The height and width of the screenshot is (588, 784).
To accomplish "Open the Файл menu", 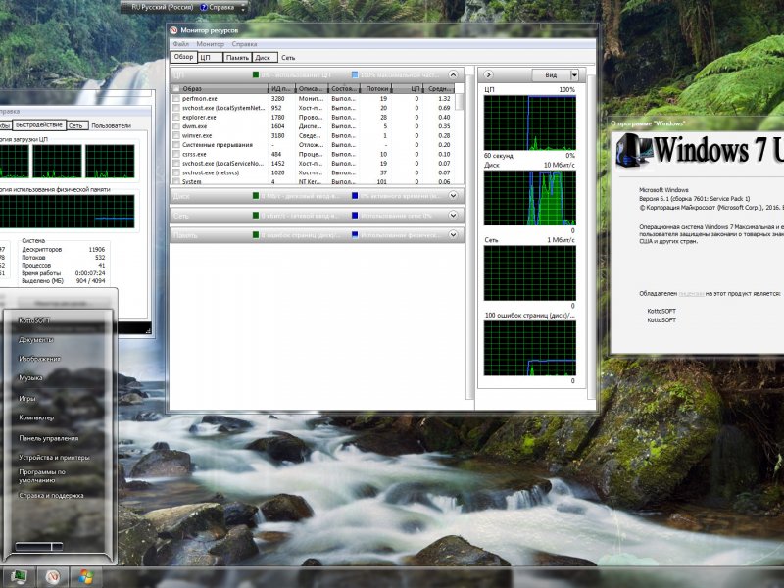I will click(x=181, y=44).
